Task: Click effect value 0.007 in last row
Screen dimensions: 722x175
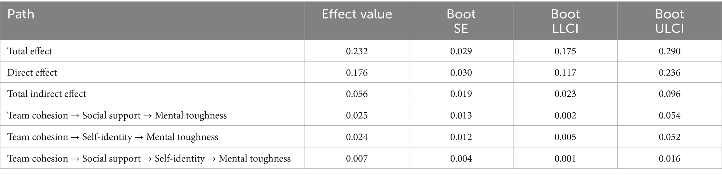Action: point(357,159)
